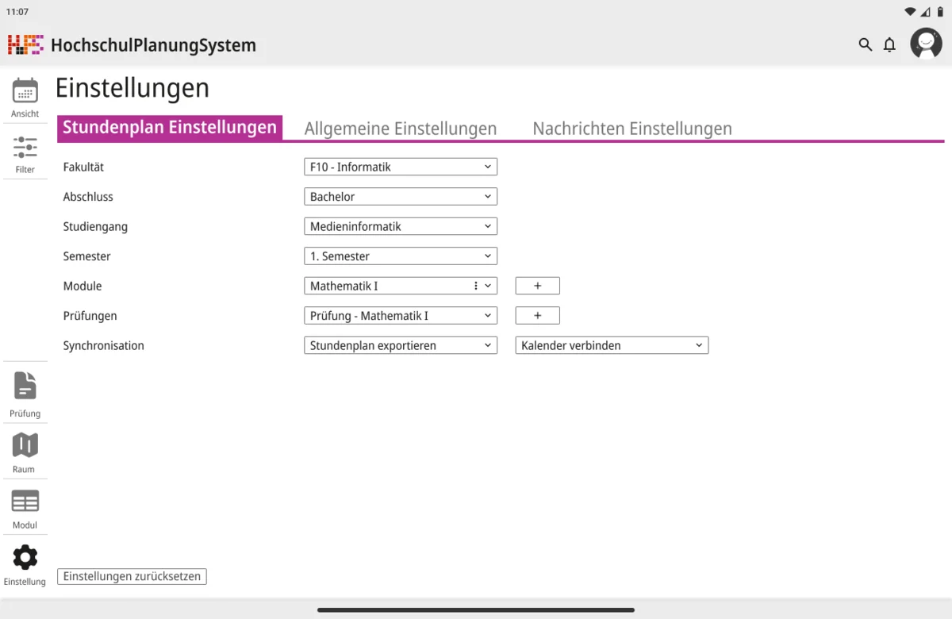Open the Raum map icon

(25, 446)
